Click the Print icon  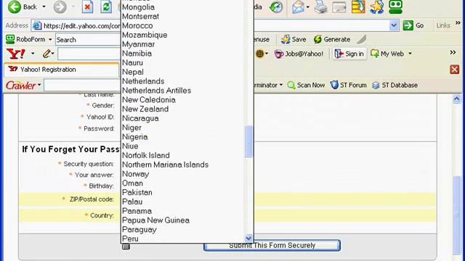320,7
